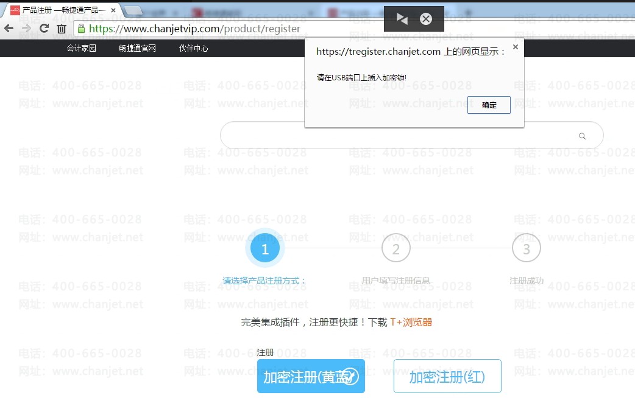This screenshot has width=635, height=398.
Task: Close the alert dialog with X
Action: click(515, 47)
